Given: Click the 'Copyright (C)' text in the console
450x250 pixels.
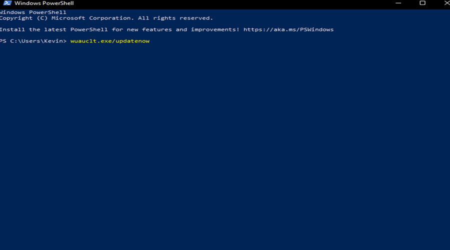Looking at the screenshot, I should pos(23,18).
